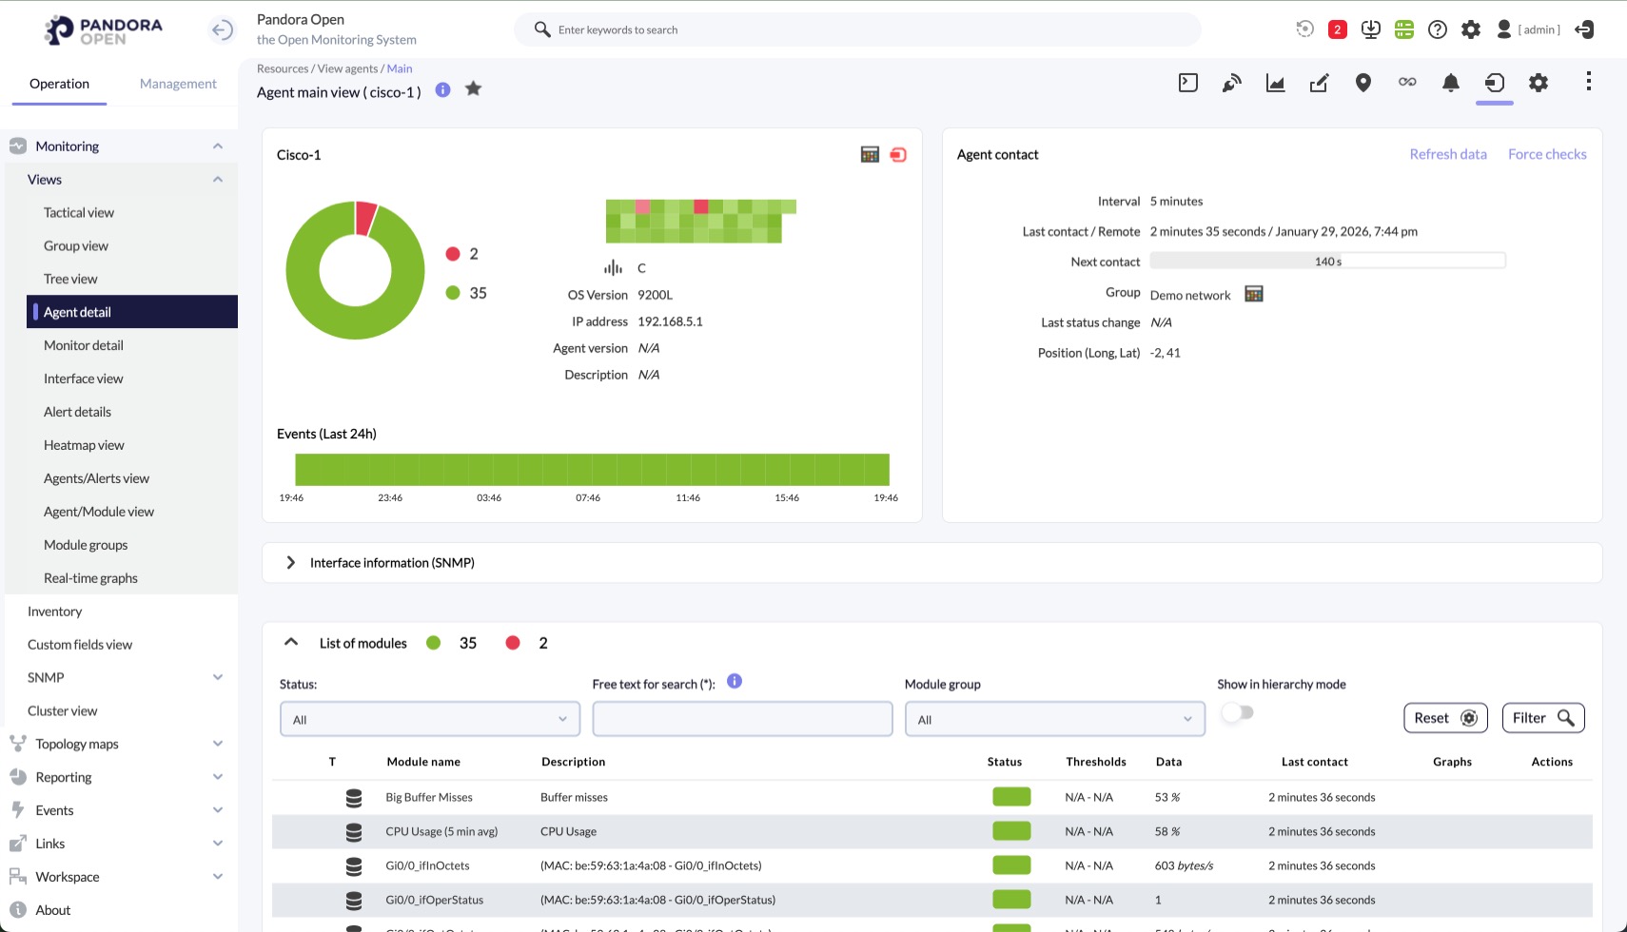Collapse the List of modules section
Image resolution: width=1627 pixels, height=932 pixels.
coord(291,643)
